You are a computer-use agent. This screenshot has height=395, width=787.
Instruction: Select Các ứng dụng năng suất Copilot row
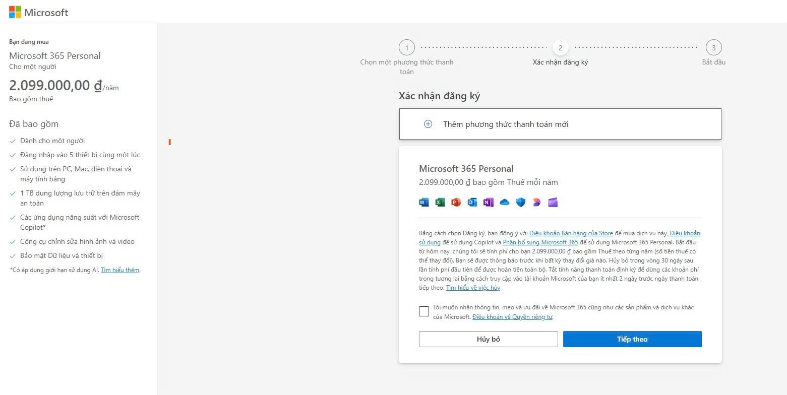coord(74,222)
